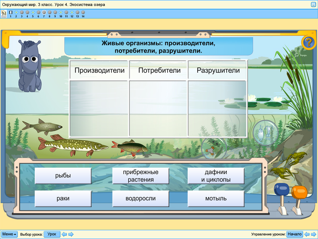Image resolution: width=318 pixels, height=239 pixels.
Task: Click the KM logo icon in toolbar
Action: 4,14
